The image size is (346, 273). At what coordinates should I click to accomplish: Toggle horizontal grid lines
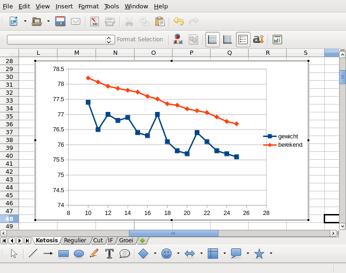tap(212, 39)
